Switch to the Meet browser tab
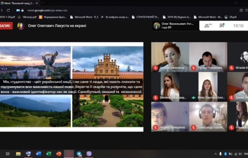Screen dimensions: 248x158 (x=20, y=3)
